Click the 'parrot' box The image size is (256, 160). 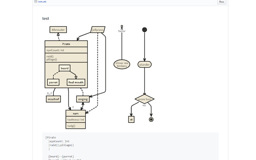coord(53,82)
